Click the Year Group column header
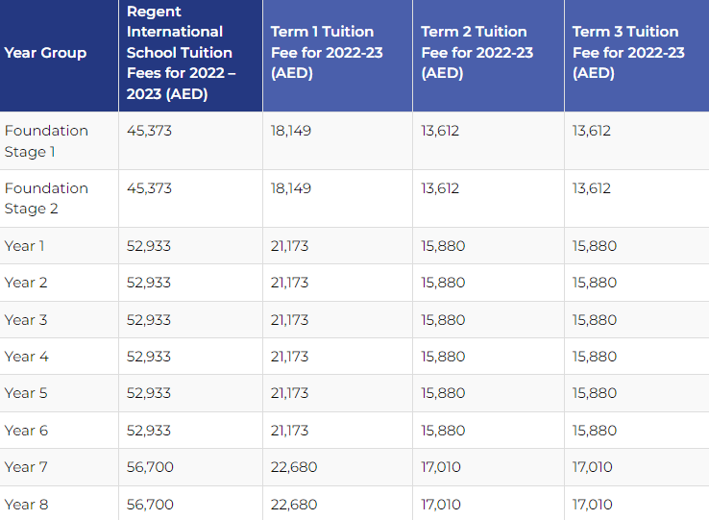The image size is (709, 520). pyautogui.click(x=45, y=53)
